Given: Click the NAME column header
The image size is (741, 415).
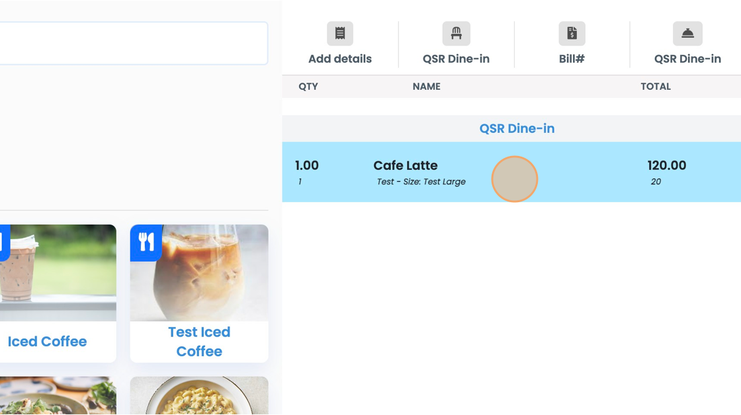Looking at the screenshot, I should (x=426, y=87).
